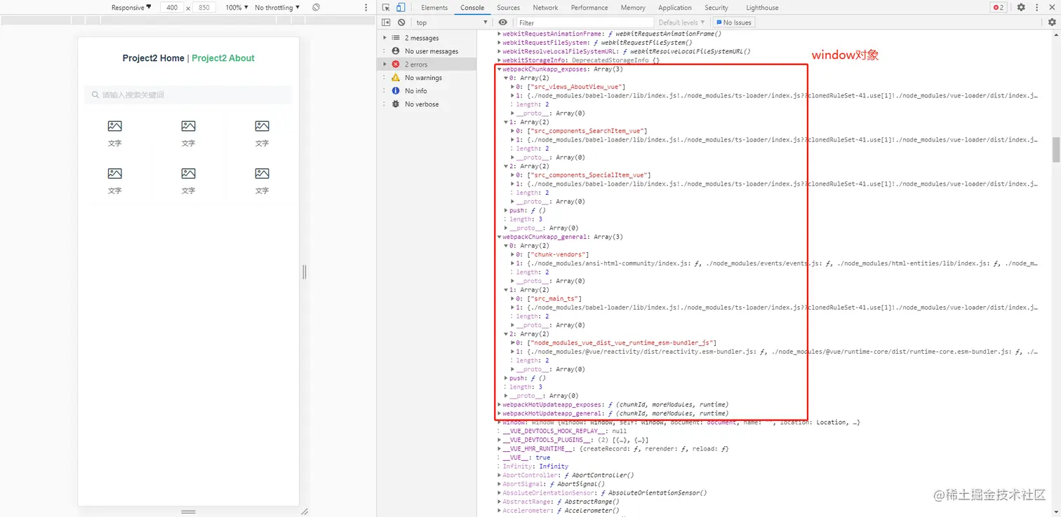Open the Responsive device dropdown
Image resolution: width=1061 pixels, height=517 pixels.
click(x=131, y=8)
